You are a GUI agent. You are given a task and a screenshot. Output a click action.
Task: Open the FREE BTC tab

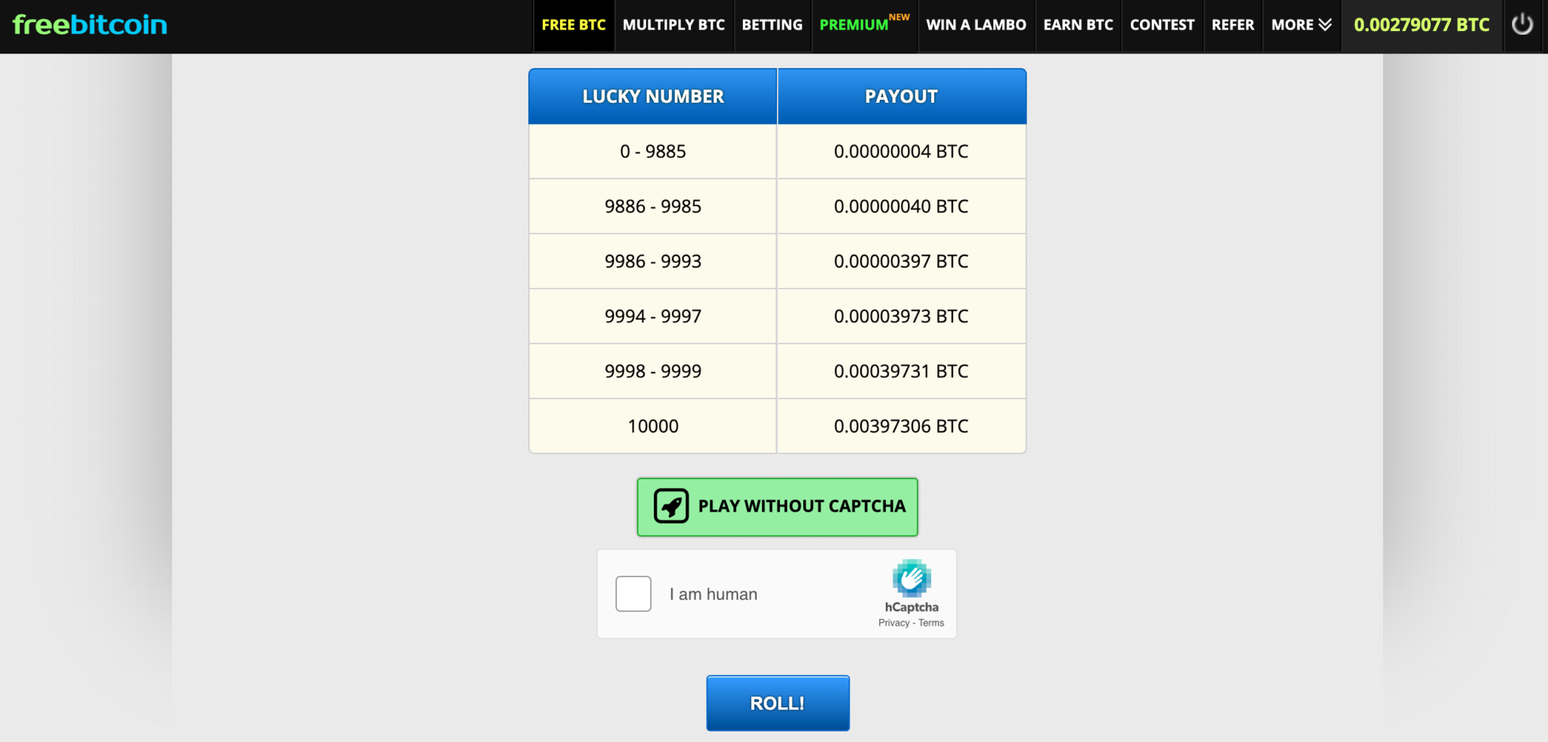[x=574, y=25]
